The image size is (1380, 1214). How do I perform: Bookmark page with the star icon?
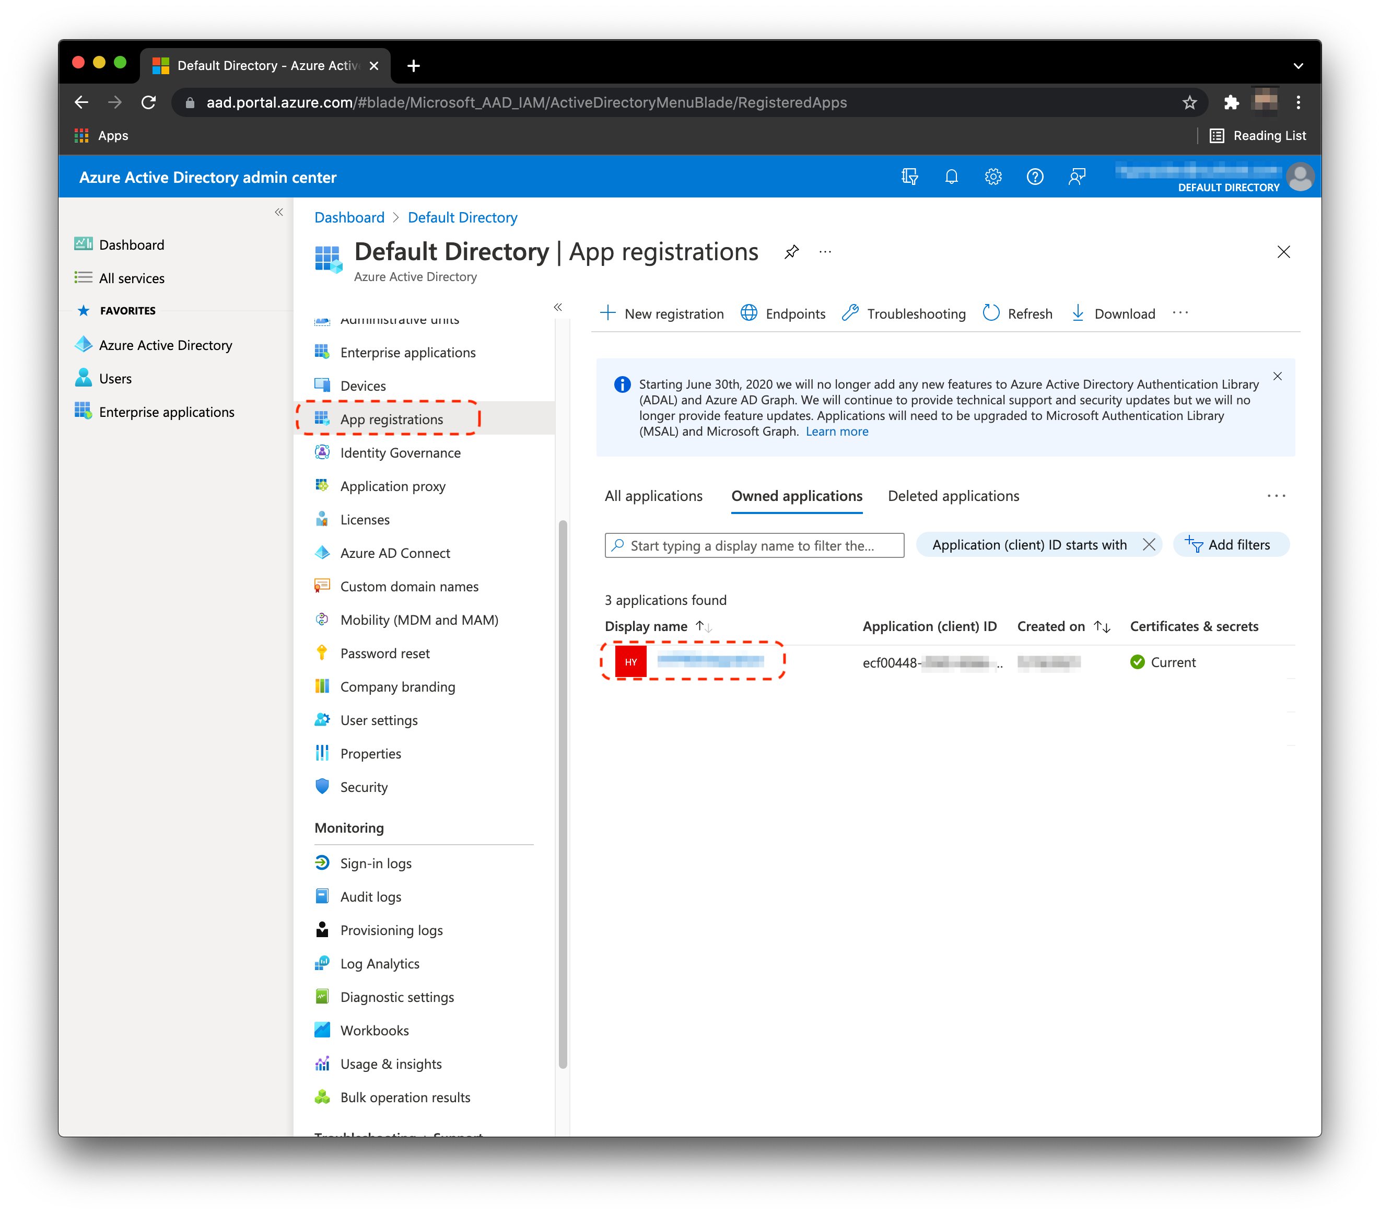coord(1189,102)
